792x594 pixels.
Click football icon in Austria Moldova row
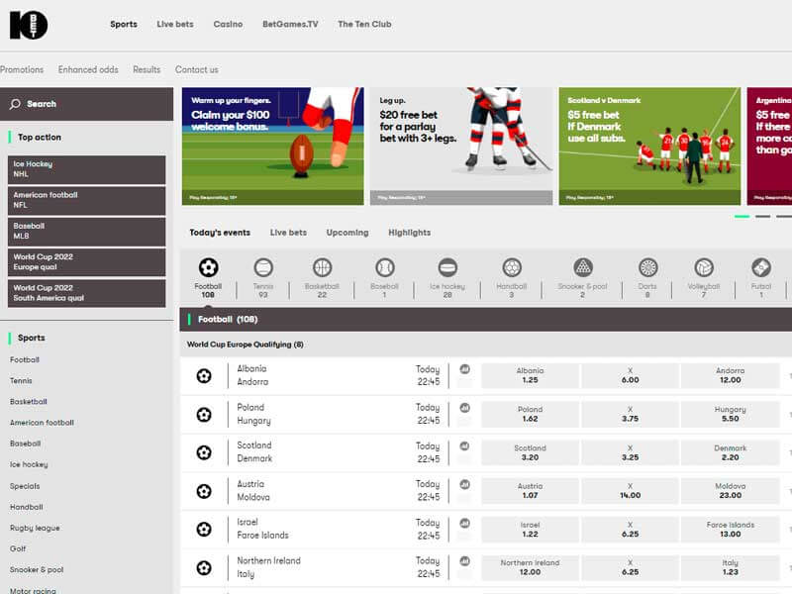(204, 491)
